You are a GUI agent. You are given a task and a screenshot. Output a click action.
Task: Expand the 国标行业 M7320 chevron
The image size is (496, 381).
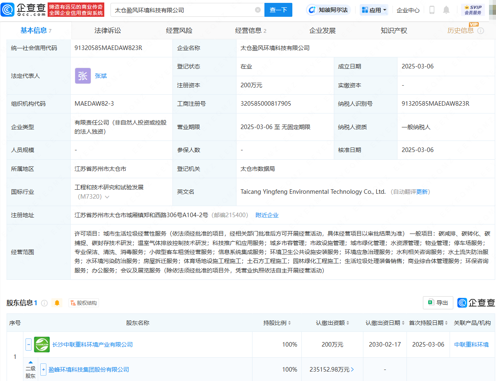coord(107,197)
